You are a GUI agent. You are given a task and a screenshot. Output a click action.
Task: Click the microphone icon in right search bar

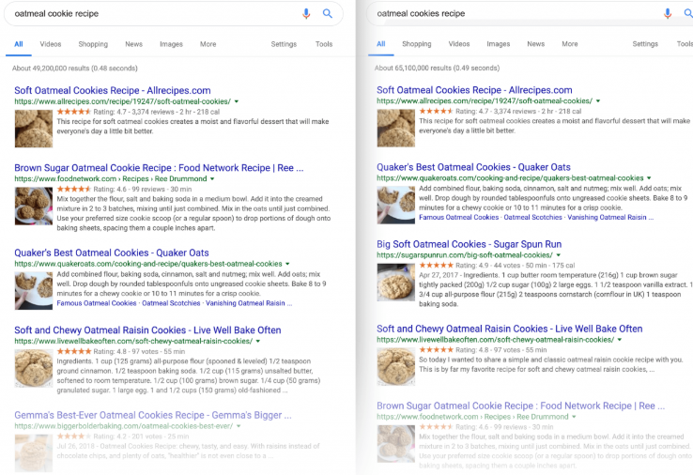click(x=668, y=14)
